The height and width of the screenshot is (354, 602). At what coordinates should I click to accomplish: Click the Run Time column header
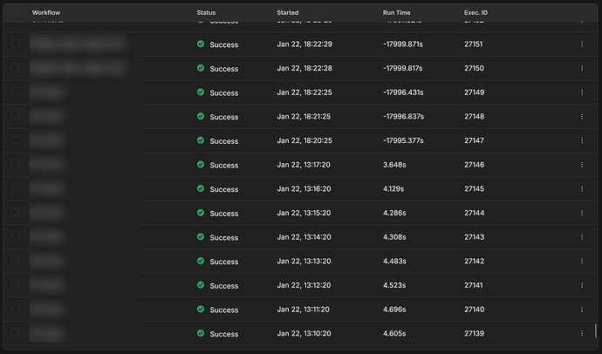point(397,13)
